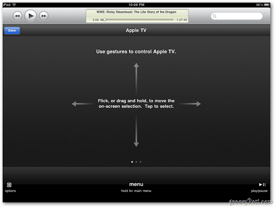Viewport: 275px width, 207px height.
Task: Click elapsed time 3:08
Action: pos(95,20)
